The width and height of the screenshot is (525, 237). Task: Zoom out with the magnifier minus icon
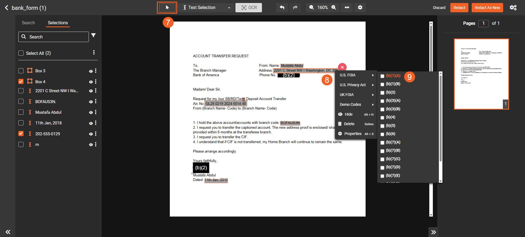click(311, 8)
